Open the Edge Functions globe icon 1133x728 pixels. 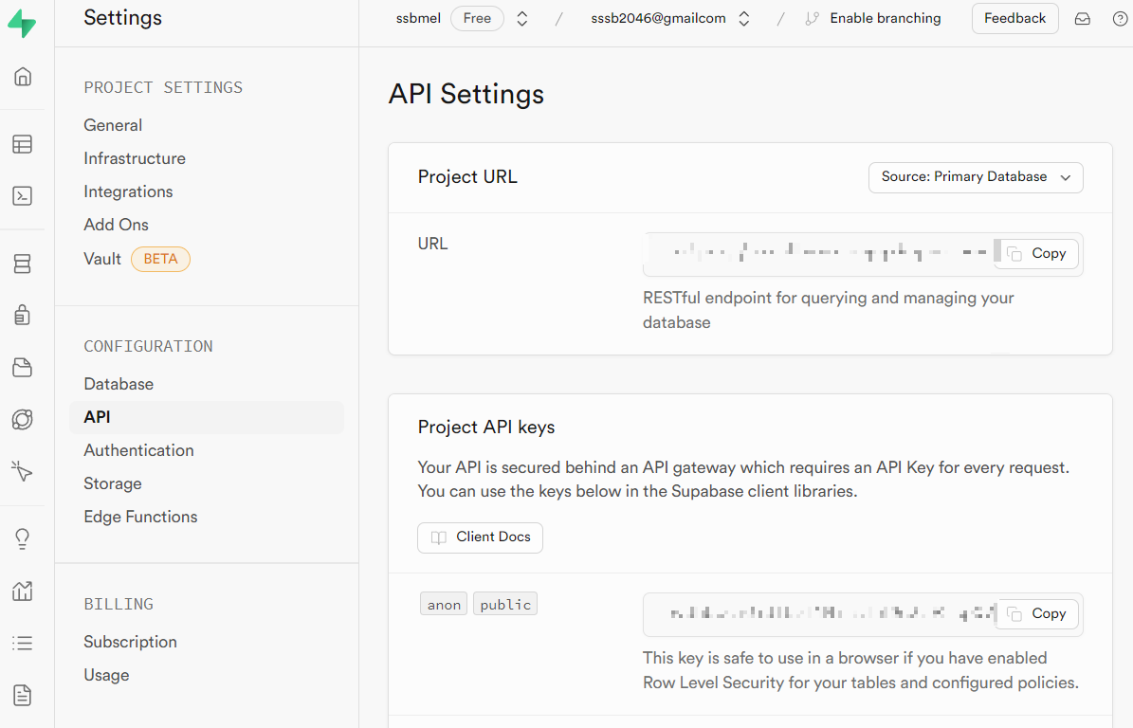pyautogui.click(x=23, y=420)
